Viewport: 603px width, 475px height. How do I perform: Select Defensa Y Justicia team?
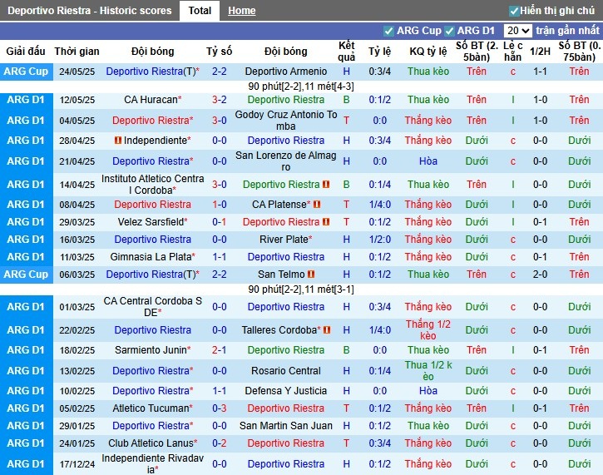click(286, 391)
